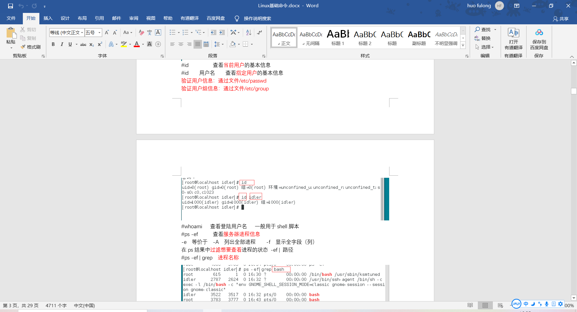Screen dimensions: 577x312
Task: Open the 文件 (File) menu
Action: [11, 18]
